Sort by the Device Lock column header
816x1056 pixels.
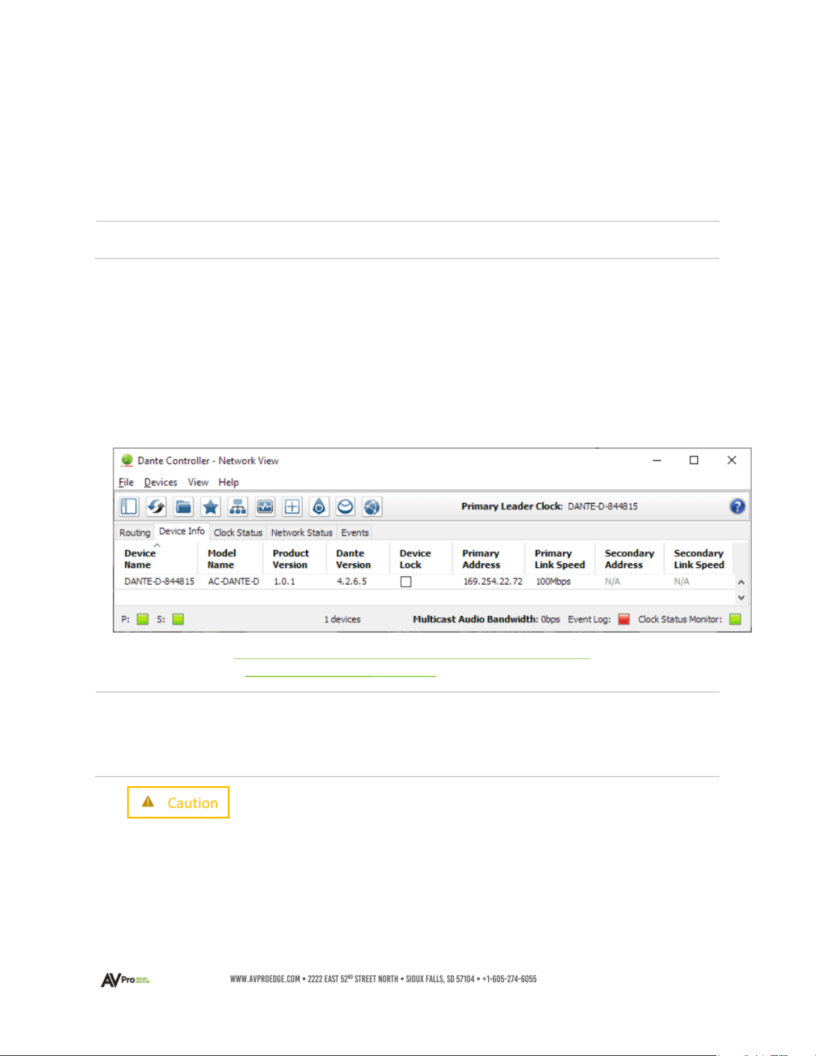[421, 559]
